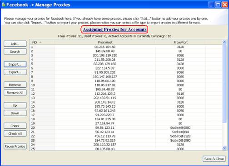Click port value Socks5@1080
The width and height of the screenshot is (229, 166).
[x=180, y=140]
